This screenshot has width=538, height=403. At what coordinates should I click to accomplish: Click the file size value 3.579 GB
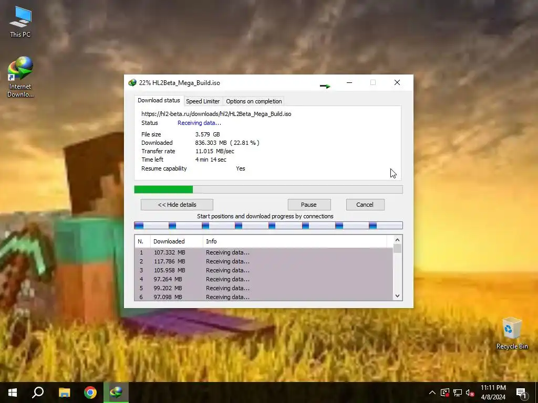(x=208, y=134)
